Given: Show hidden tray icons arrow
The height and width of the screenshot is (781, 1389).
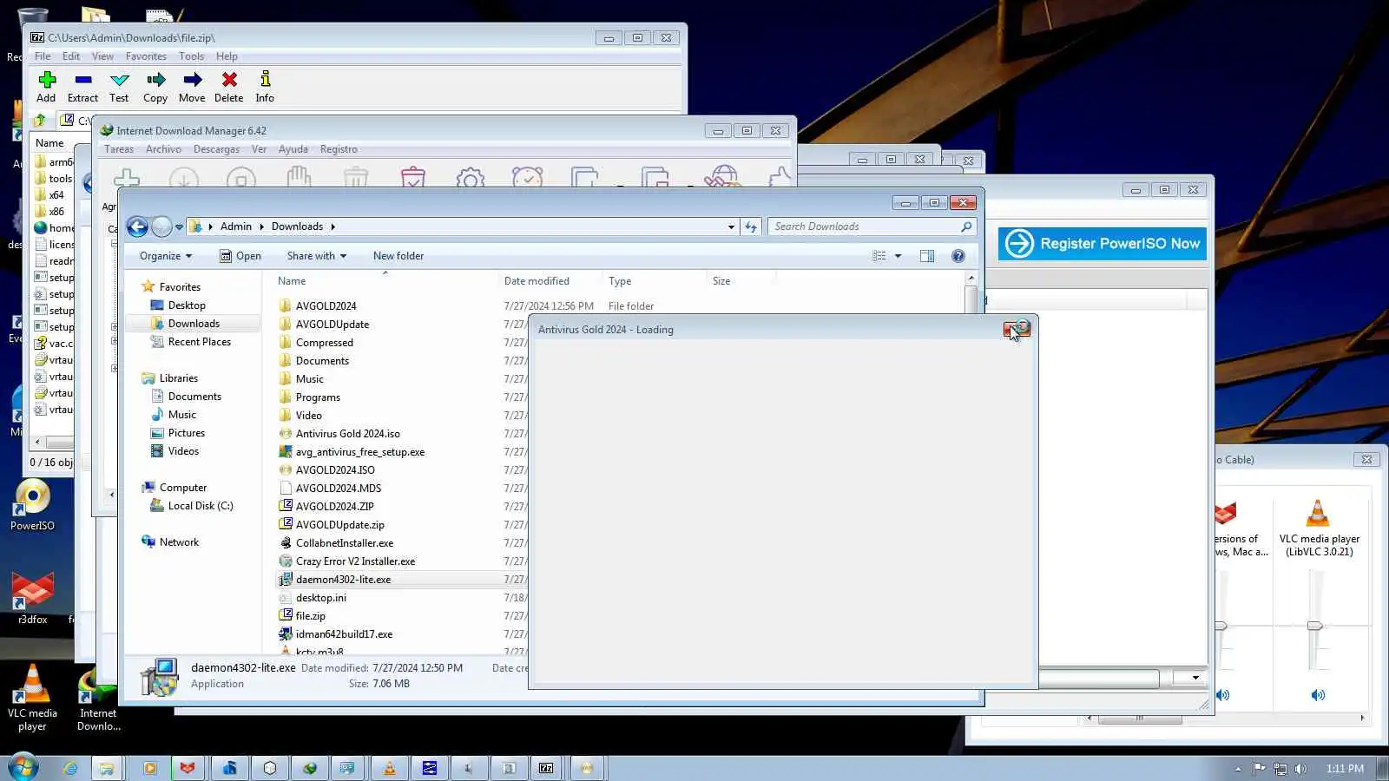Looking at the screenshot, I should coord(1238,769).
